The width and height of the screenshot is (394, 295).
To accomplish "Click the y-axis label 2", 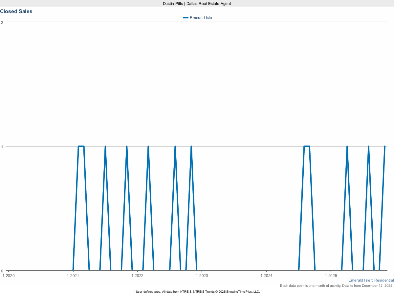I will [x=2, y=22].
